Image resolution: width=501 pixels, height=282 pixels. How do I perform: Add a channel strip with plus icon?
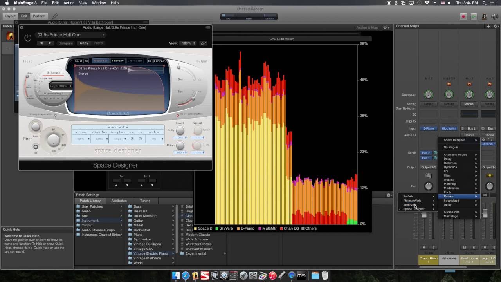click(488, 26)
